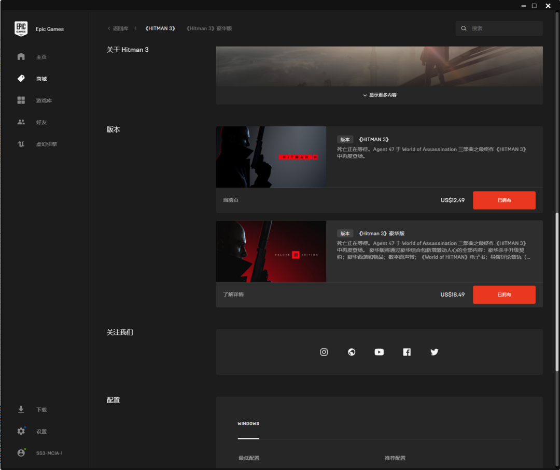Open the 下载 downloads arrow icon

(x=21, y=409)
